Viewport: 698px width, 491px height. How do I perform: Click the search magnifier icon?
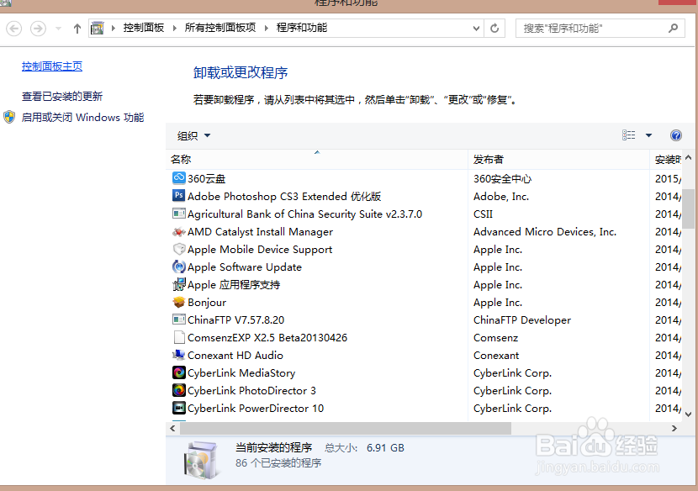673,28
